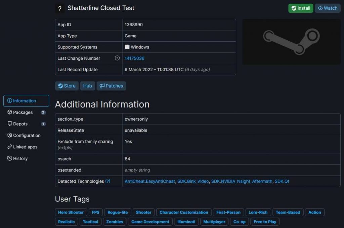Viewport: 344px width, 228px height.
Task: Open the Patches button
Action: (x=111, y=86)
